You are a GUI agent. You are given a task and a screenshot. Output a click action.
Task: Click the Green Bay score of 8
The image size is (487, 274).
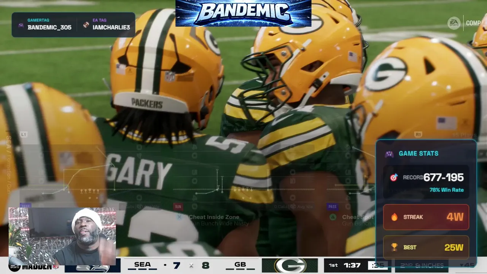[205, 265]
